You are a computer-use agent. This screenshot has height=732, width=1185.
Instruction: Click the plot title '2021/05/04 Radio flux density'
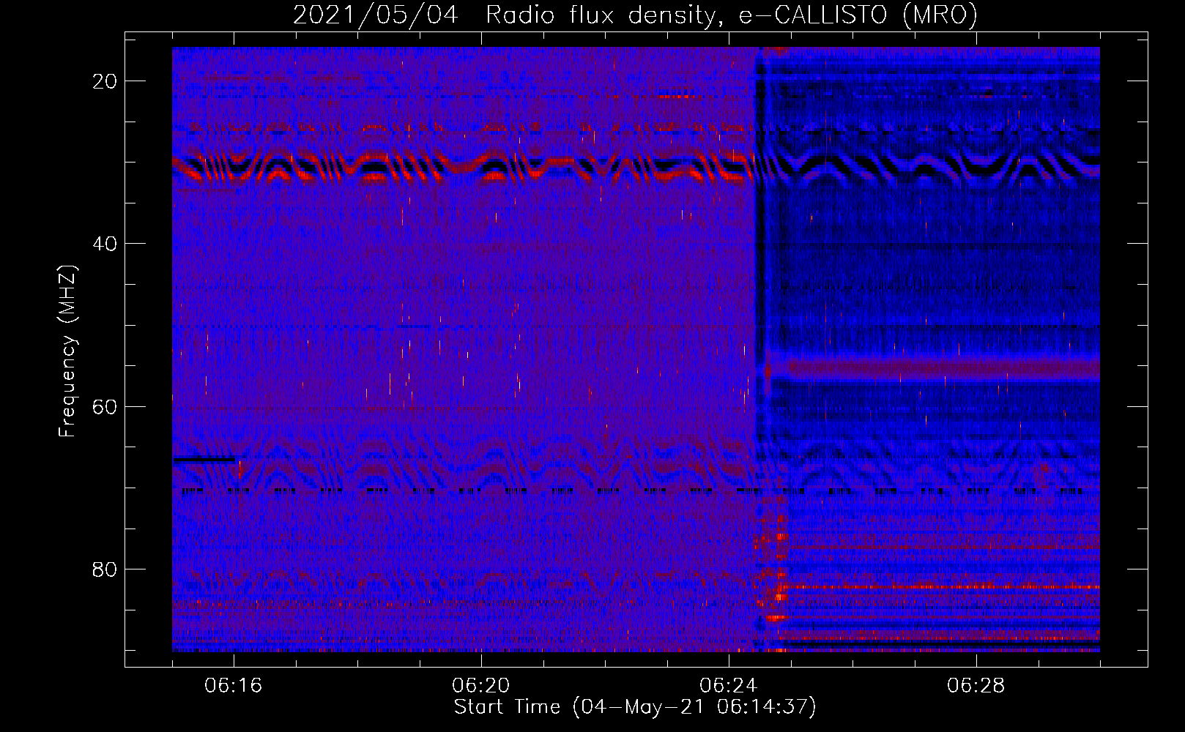point(634,15)
